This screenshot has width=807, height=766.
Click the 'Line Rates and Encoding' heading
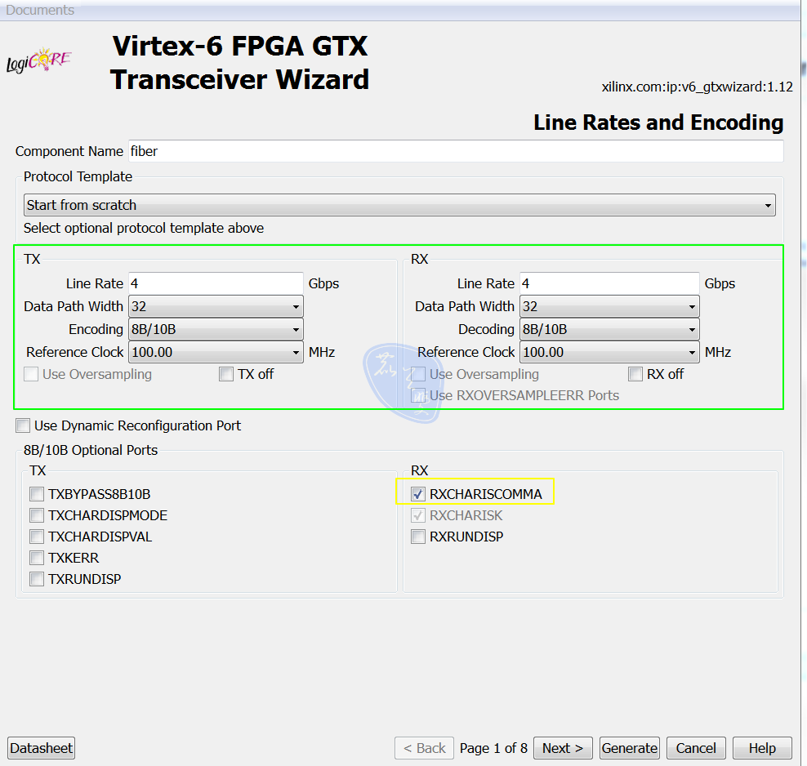pos(658,122)
